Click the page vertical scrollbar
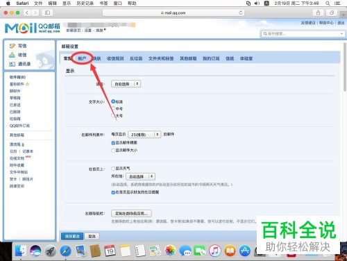 click(x=345, y=67)
